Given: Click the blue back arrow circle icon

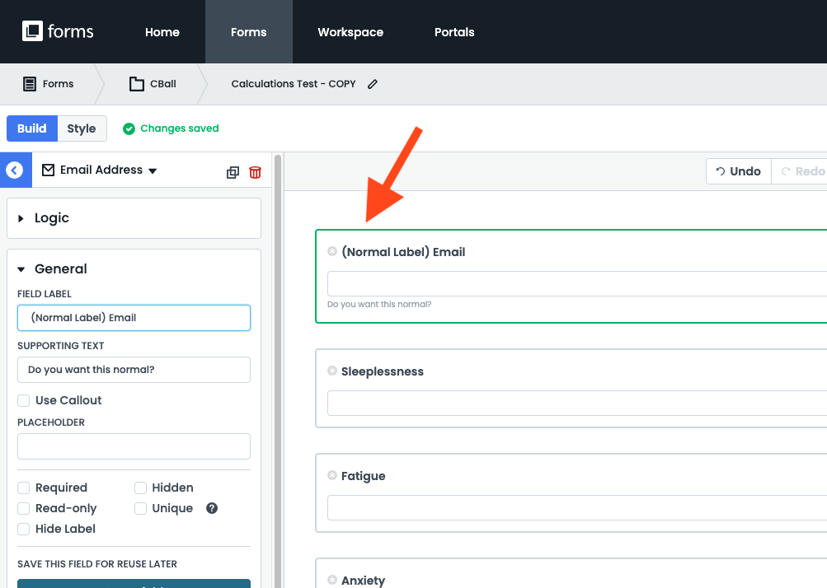Looking at the screenshot, I should [x=14, y=170].
